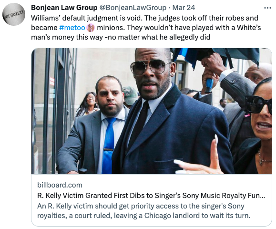This screenshot has width=276, height=229.
Task: Select the text 'minions. They wouldn't have played'
Action: pyautogui.click(x=148, y=28)
